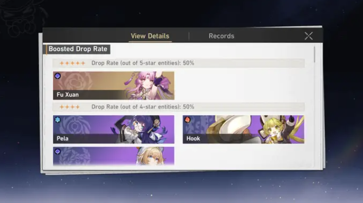The height and width of the screenshot is (203, 363).
Task: Click the Ice element icon on Pela card
Action: 58,120
